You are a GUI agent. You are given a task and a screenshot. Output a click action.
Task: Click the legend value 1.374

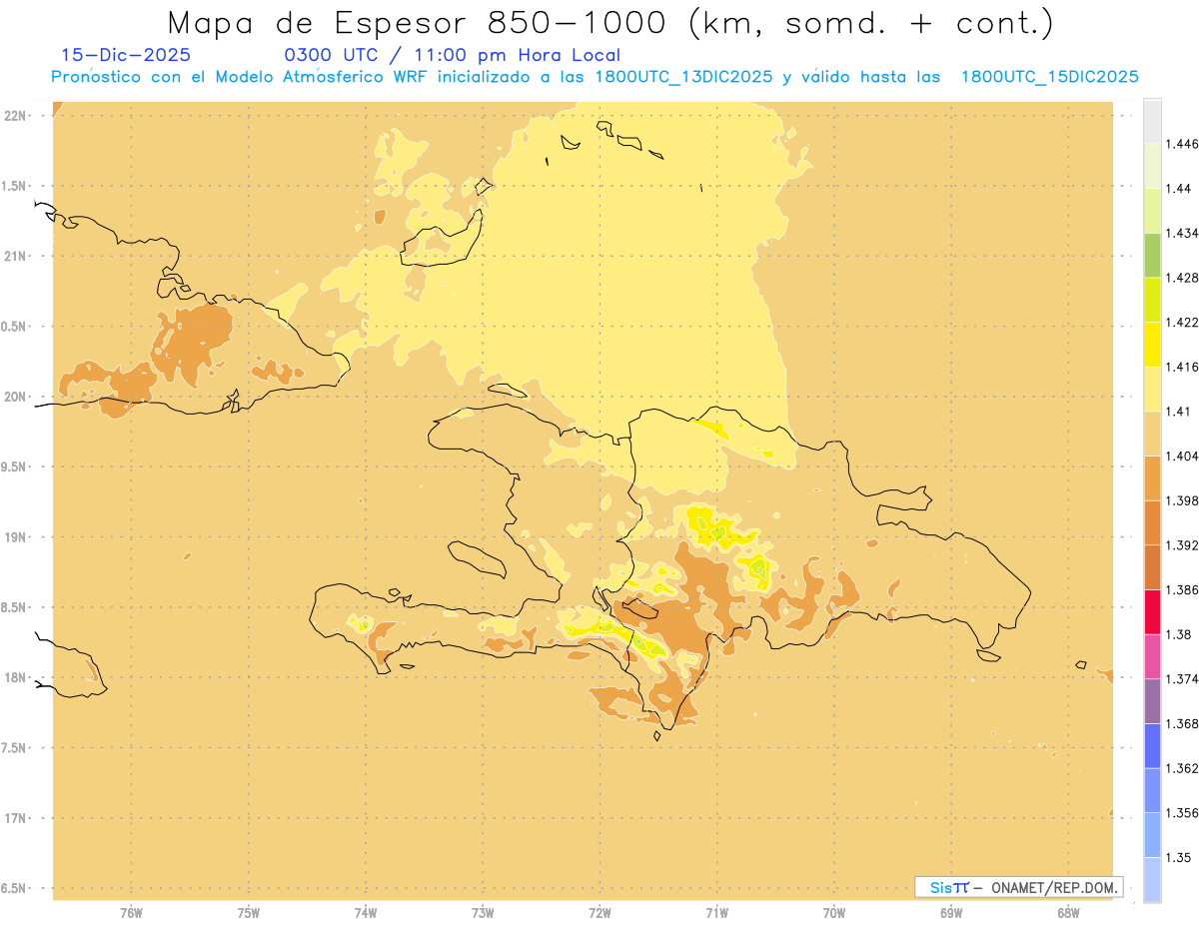point(1181,679)
